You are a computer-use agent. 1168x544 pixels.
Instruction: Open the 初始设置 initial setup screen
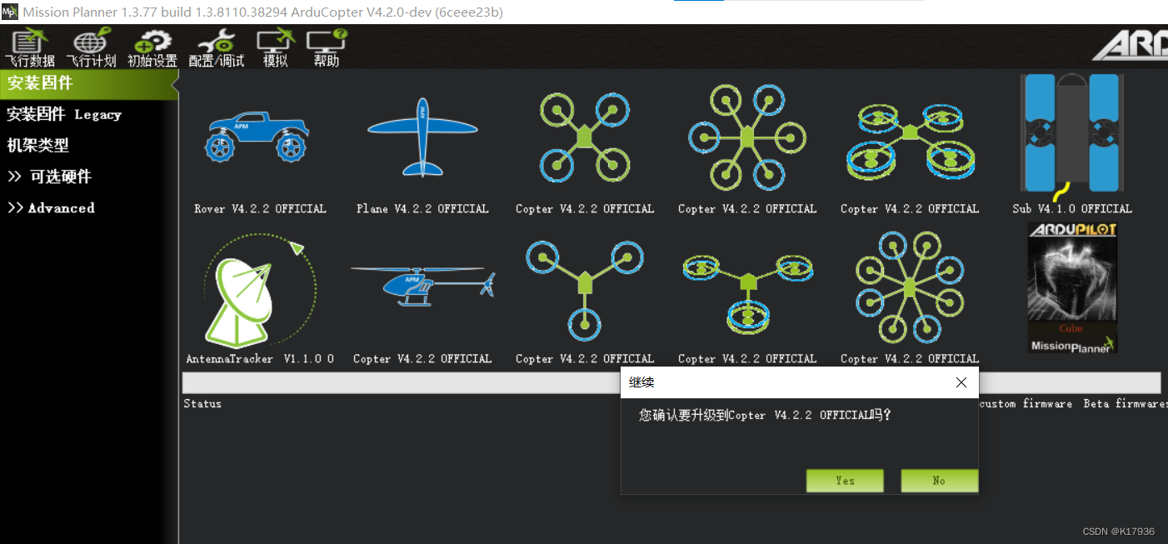click(152, 48)
